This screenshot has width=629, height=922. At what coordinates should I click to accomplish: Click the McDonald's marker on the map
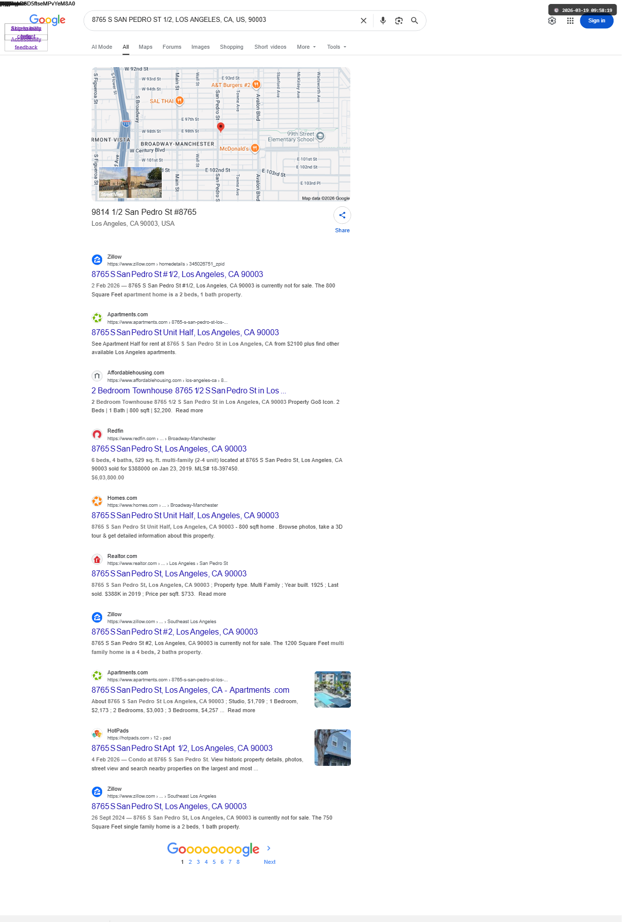point(255,148)
